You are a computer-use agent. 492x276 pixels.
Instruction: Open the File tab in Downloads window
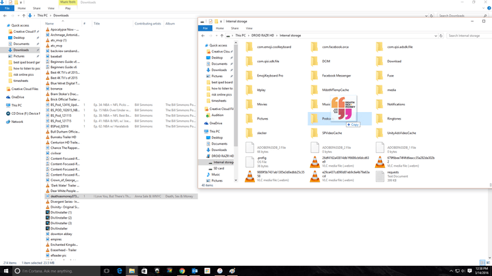coord(8,8)
